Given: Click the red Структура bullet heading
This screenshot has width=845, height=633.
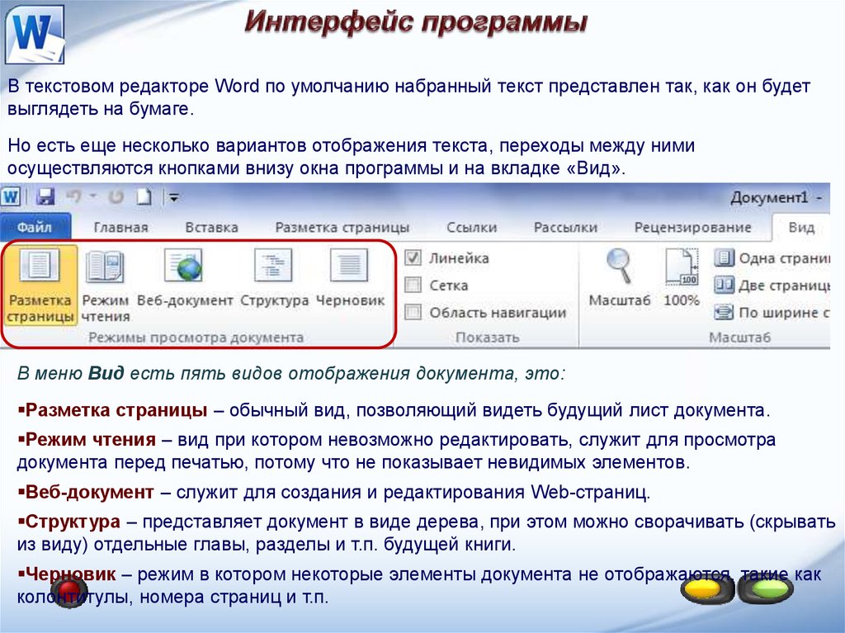Looking at the screenshot, I should pyautogui.click(x=73, y=522).
